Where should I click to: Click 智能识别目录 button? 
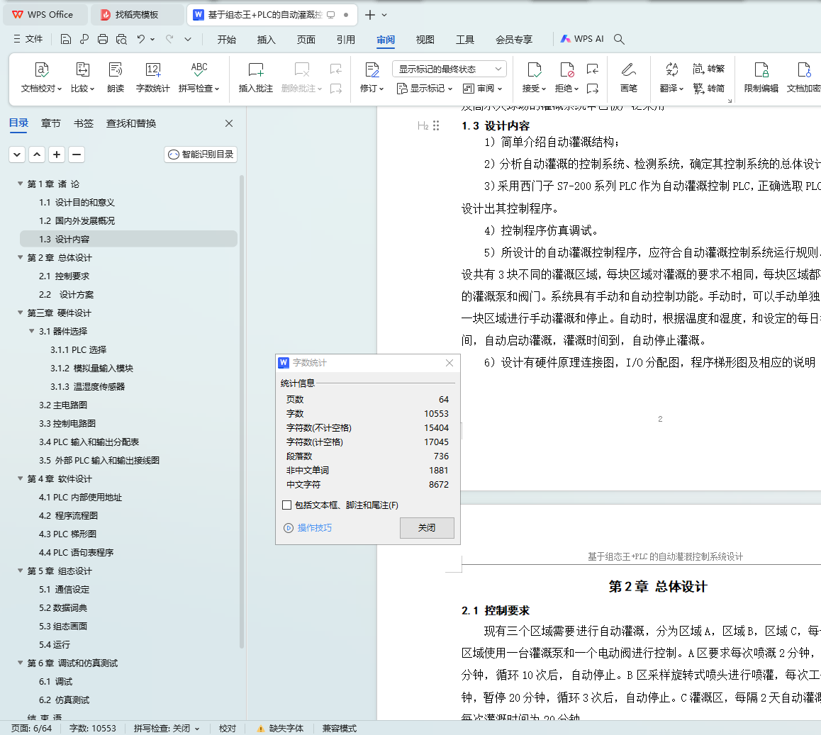coord(201,155)
